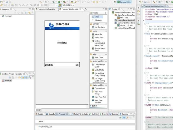
Task: Click the green Run toolbar icon
Action: coord(59,2)
